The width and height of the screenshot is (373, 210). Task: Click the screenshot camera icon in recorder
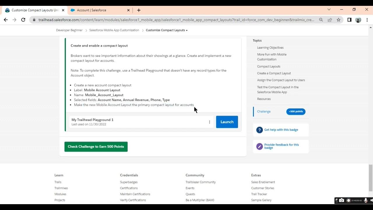tap(342, 200)
